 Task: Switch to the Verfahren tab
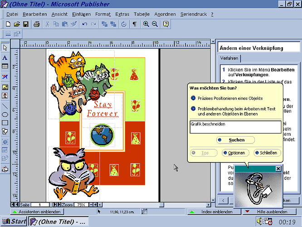pyautogui.click(x=229, y=58)
